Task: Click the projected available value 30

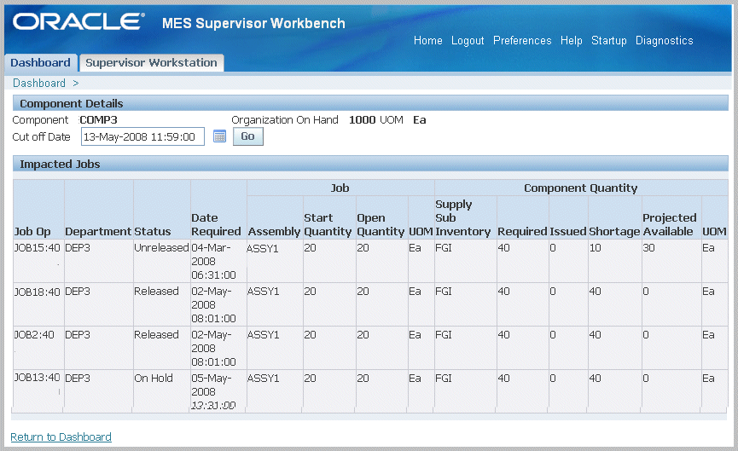Action: (648, 248)
